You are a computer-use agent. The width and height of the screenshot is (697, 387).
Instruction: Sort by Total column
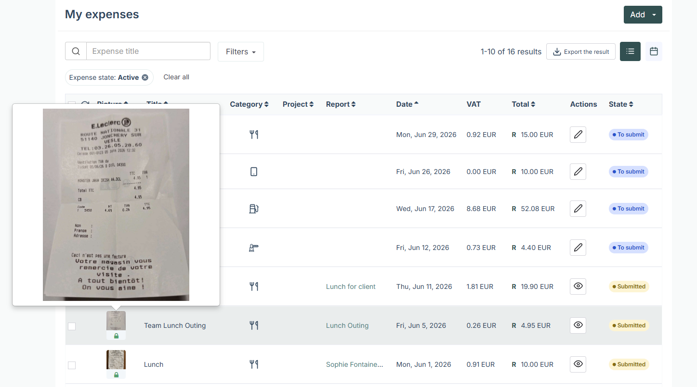pos(524,104)
